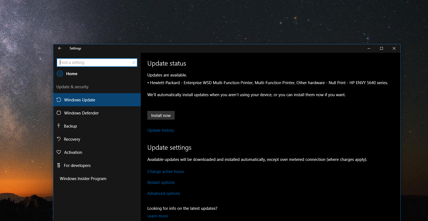Minimize the Settings window
Viewport: 428px width, 221px height.
[x=369, y=48]
